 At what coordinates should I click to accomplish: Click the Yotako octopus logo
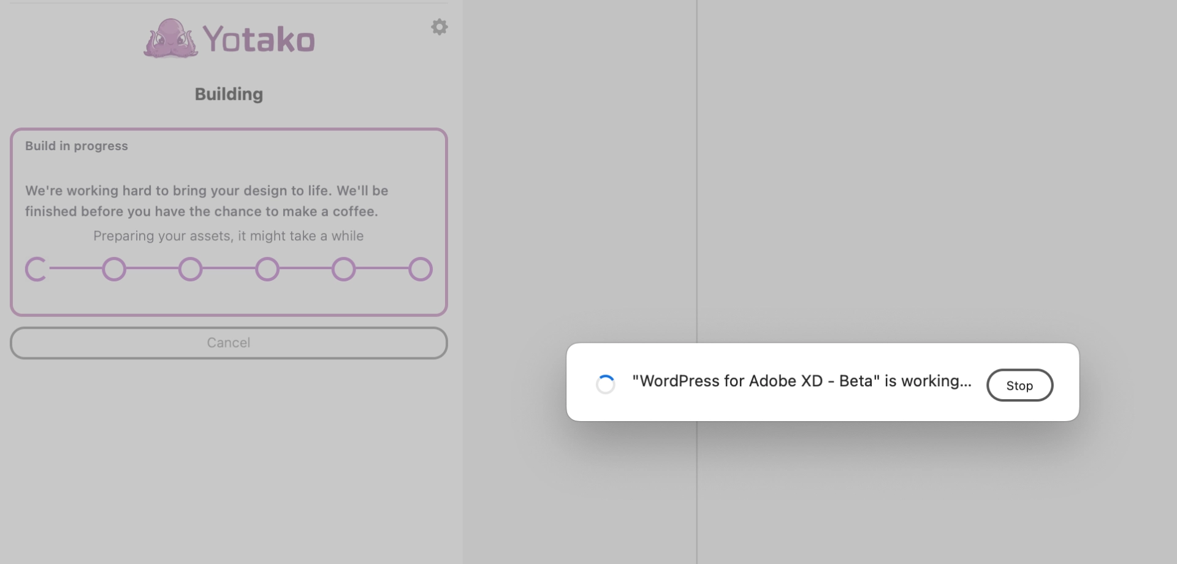(x=170, y=39)
